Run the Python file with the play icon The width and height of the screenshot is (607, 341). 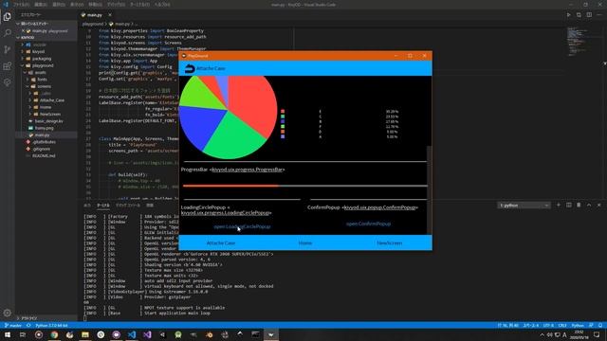coord(568,15)
